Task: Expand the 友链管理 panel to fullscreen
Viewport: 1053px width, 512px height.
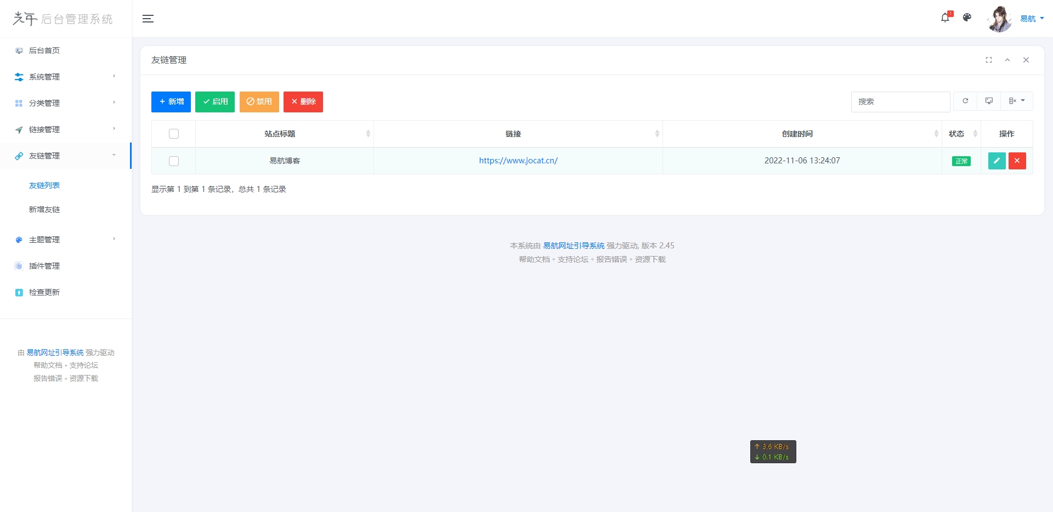Action: coord(989,60)
